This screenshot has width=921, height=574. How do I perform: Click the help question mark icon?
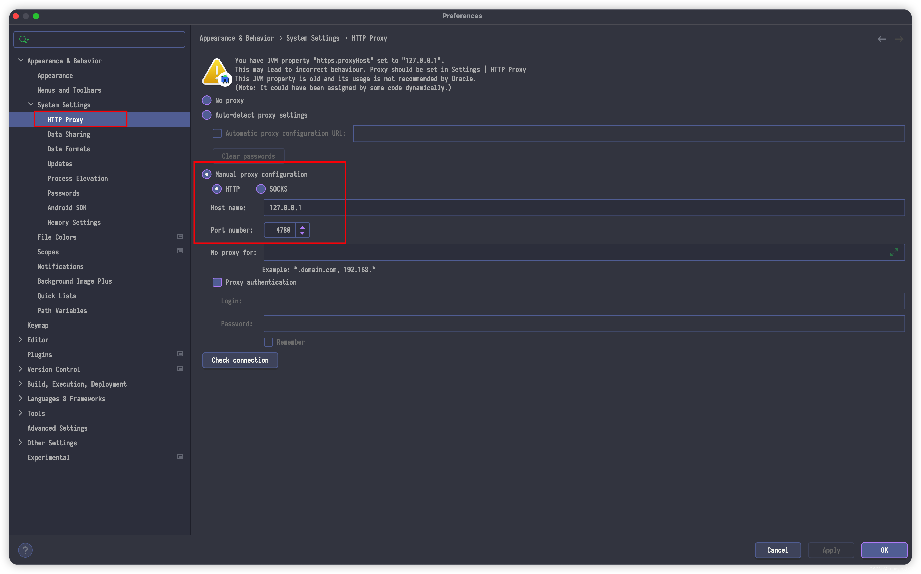(x=25, y=550)
